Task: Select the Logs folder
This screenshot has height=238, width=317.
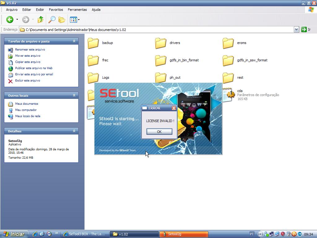Action: pyautogui.click(x=98, y=77)
